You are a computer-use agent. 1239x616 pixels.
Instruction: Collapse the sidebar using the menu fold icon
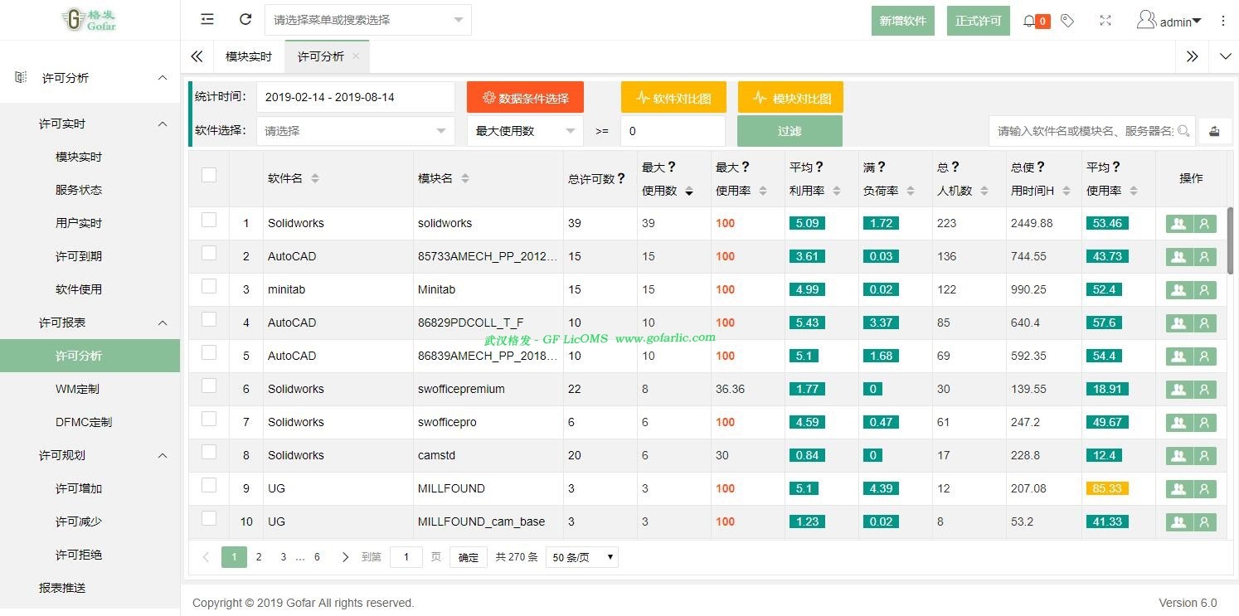pos(207,20)
